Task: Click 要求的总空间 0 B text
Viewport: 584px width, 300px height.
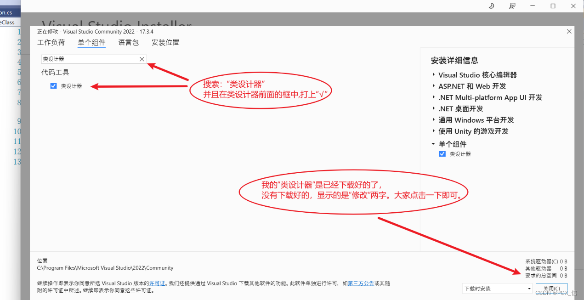Action: pyautogui.click(x=546, y=276)
